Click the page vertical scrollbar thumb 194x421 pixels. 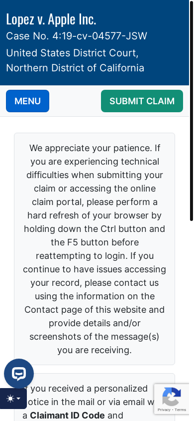192,110
